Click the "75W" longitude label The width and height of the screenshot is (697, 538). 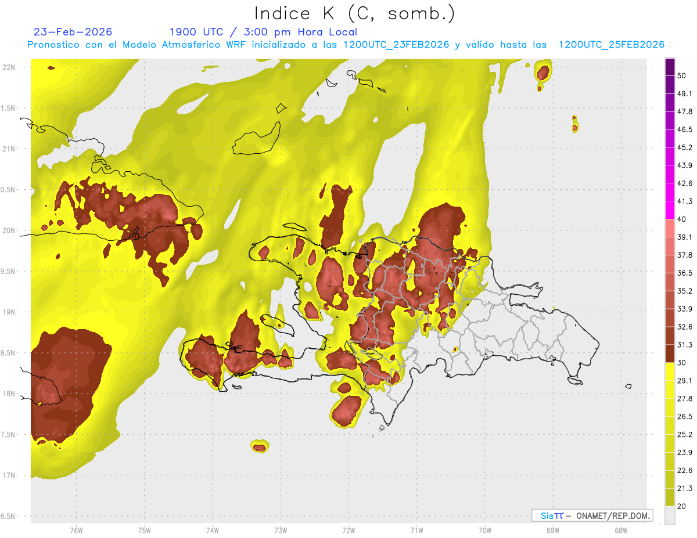tap(145, 530)
